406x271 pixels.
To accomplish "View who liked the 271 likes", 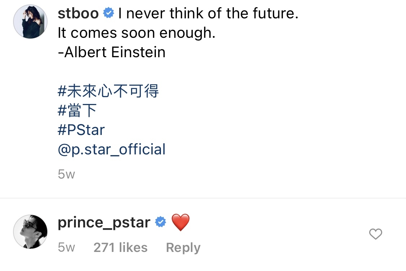I will tap(121, 247).
